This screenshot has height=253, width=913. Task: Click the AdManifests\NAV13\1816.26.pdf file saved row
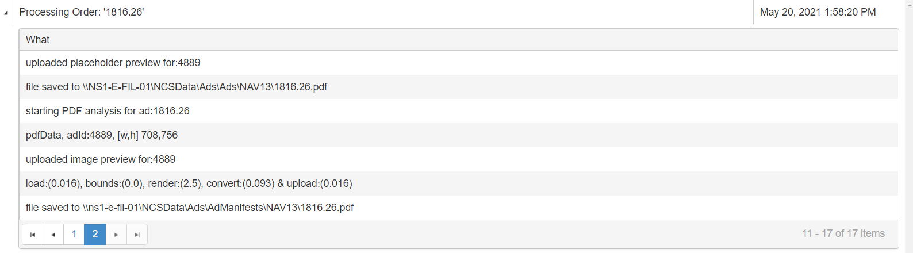click(x=190, y=208)
